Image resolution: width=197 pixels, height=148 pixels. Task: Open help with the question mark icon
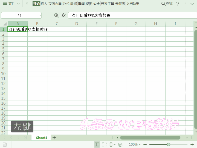pos(178,4)
